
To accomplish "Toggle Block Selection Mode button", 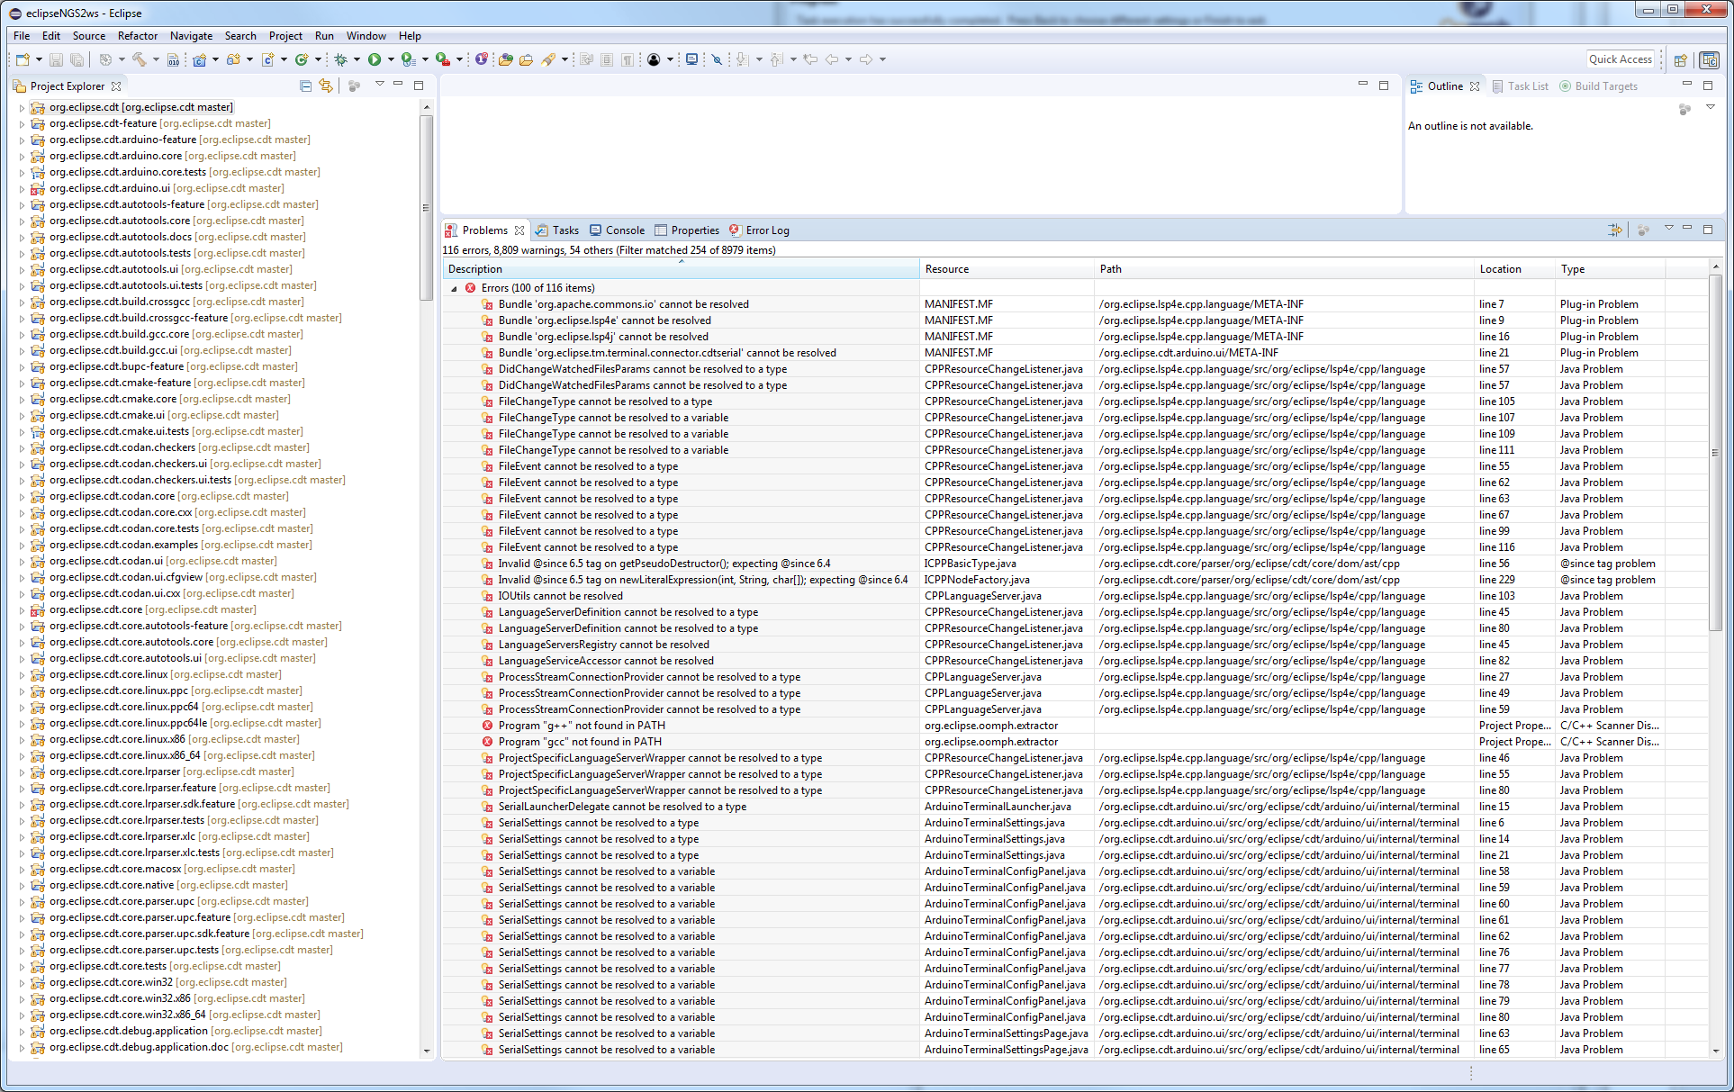I will coord(607,59).
